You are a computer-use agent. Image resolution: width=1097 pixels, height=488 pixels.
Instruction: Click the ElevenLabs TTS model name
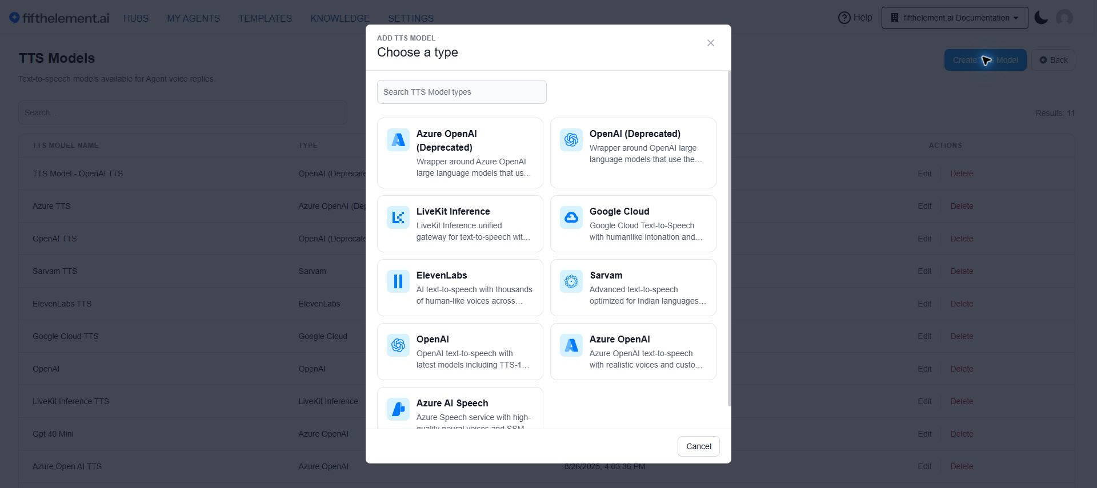pyautogui.click(x=62, y=304)
